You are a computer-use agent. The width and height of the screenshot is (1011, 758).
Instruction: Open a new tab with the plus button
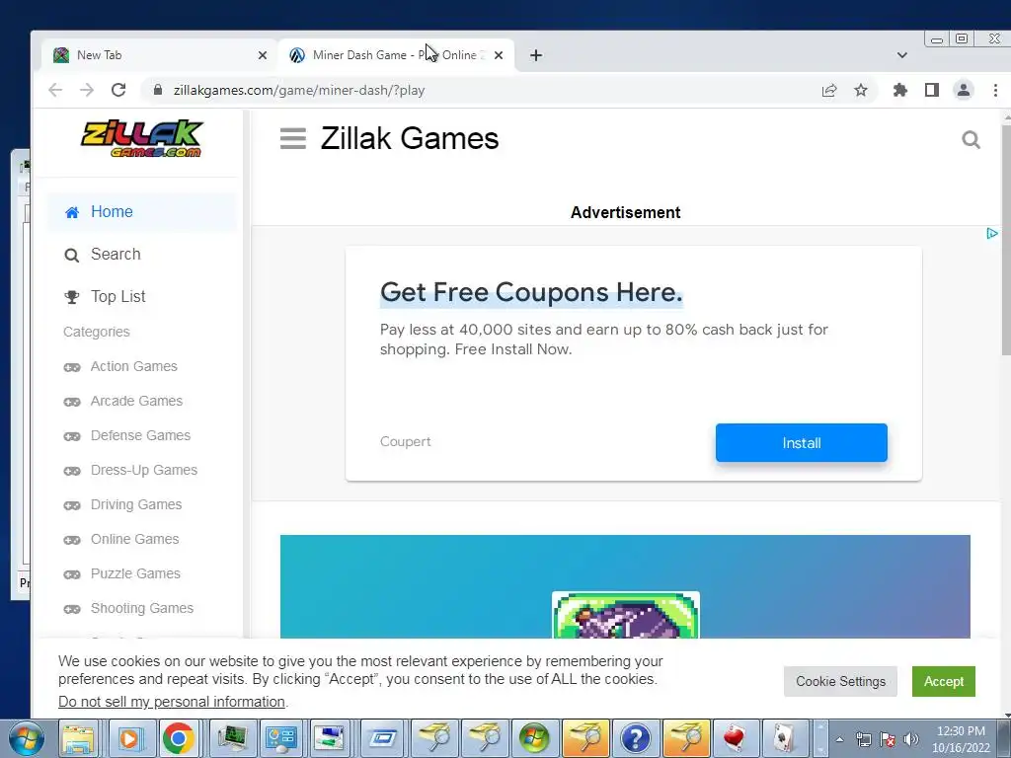click(536, 55)
